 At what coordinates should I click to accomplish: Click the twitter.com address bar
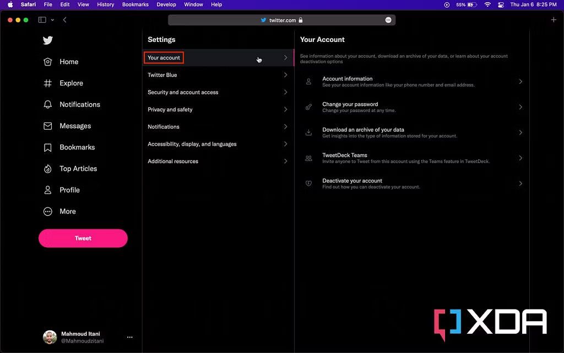(x=281, y=19)
